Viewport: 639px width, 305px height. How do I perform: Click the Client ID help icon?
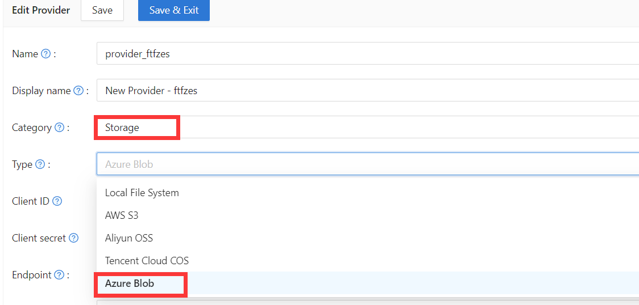coord(57,201)
